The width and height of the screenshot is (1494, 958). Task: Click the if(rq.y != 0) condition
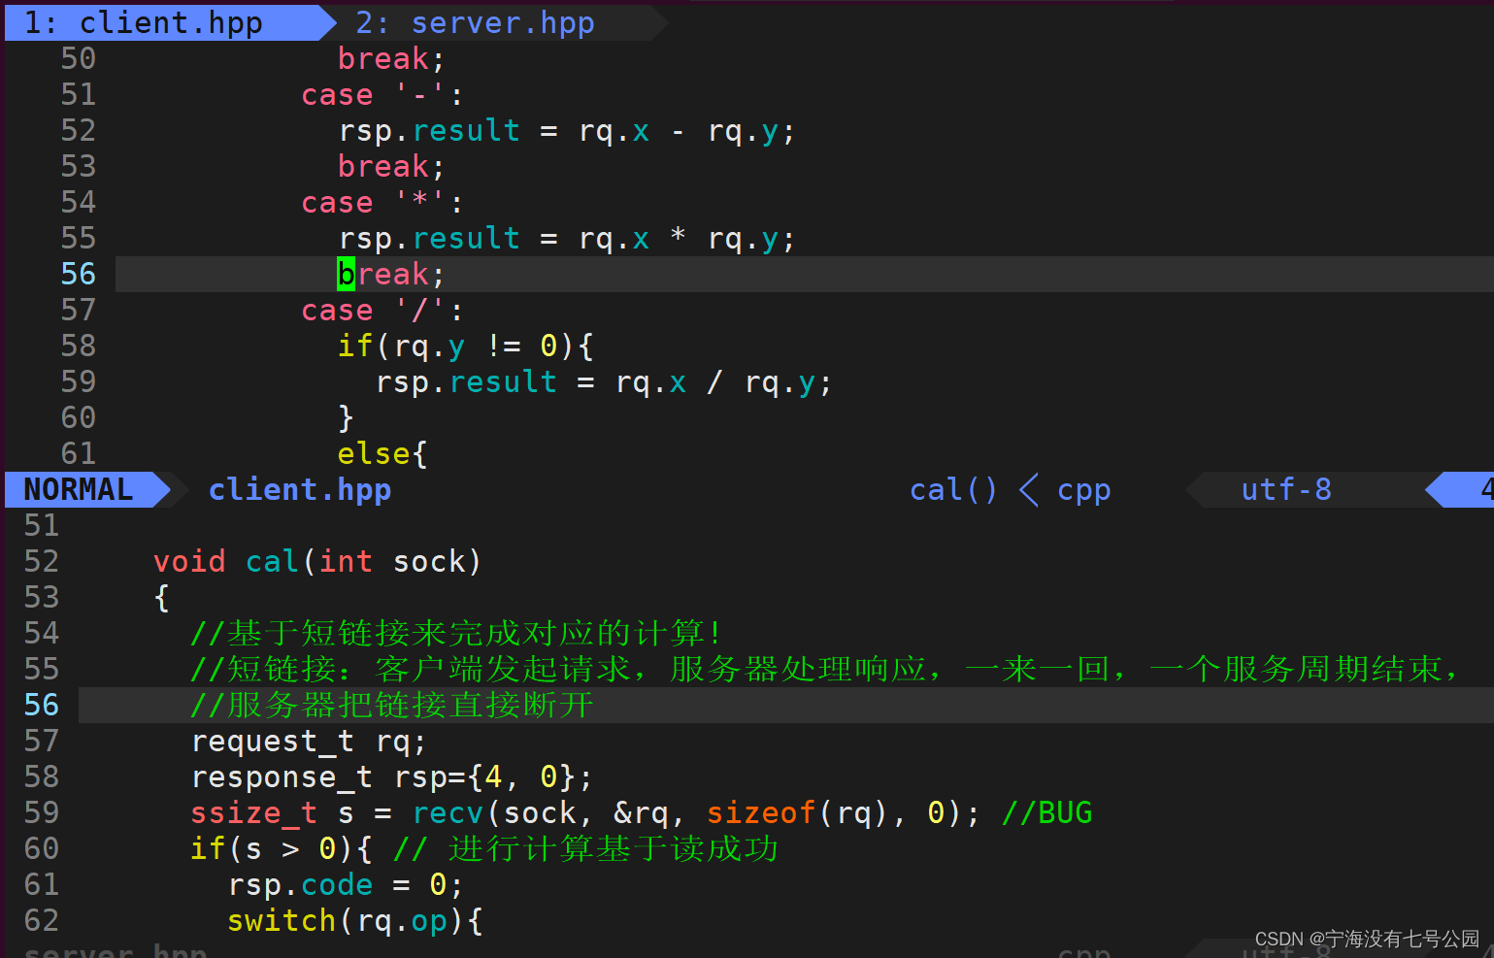pyautogui.click(x=466, y=346)
